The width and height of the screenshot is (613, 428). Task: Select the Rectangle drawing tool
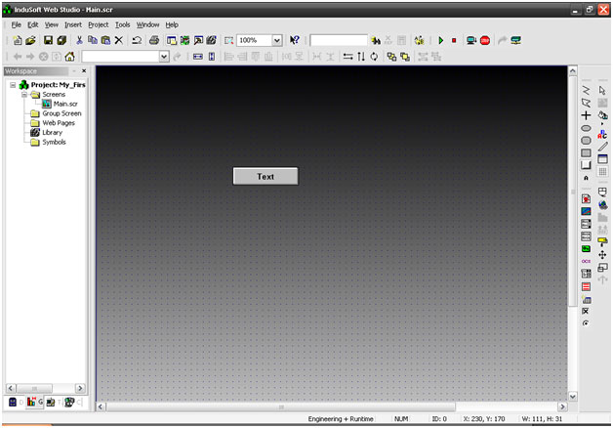click(x=586, y=152)
